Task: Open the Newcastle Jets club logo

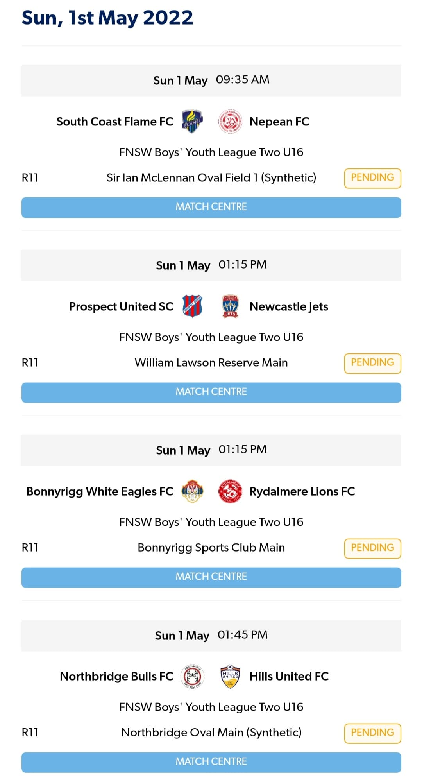Action: (230, 306)
